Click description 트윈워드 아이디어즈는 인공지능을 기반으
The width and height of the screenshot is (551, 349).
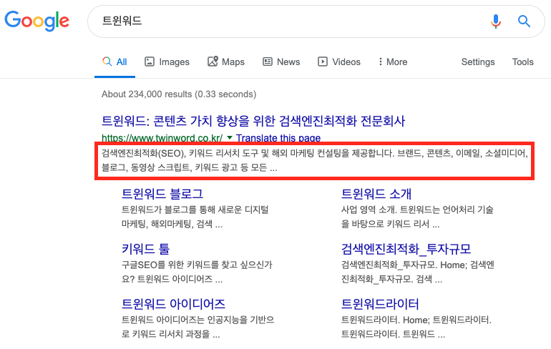[x=198, y=327]
